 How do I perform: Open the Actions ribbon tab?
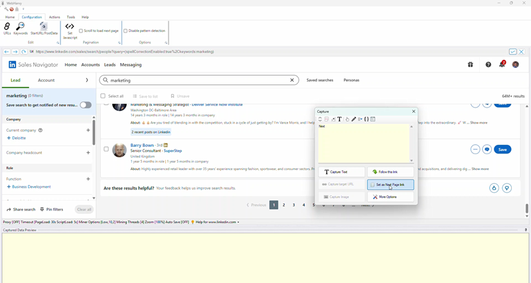(x=54, y=17)
